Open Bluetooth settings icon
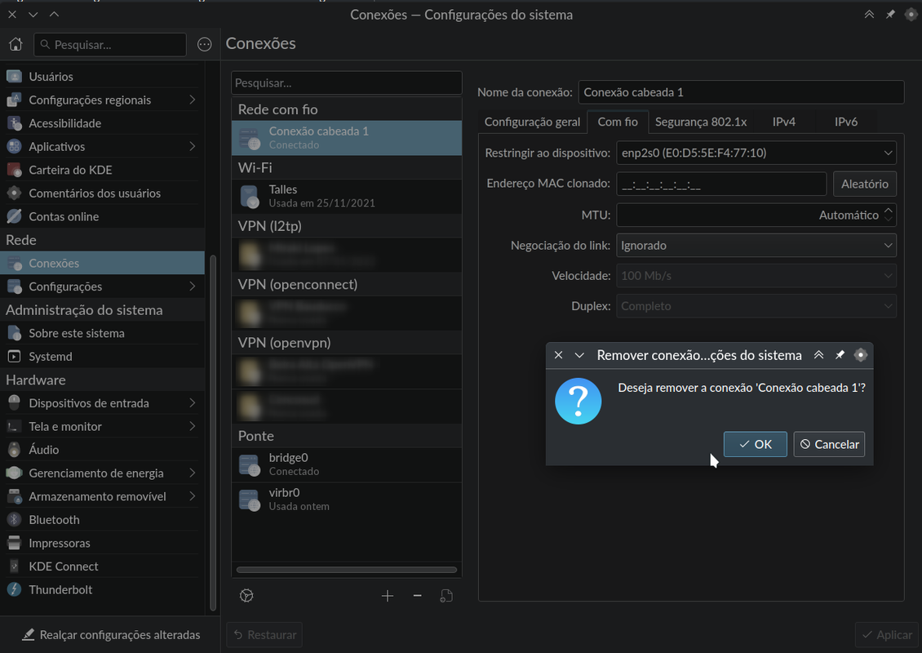Viewport: 922px width, 653px height. click(14, 519)
